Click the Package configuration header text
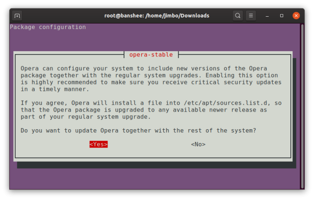 48,27
